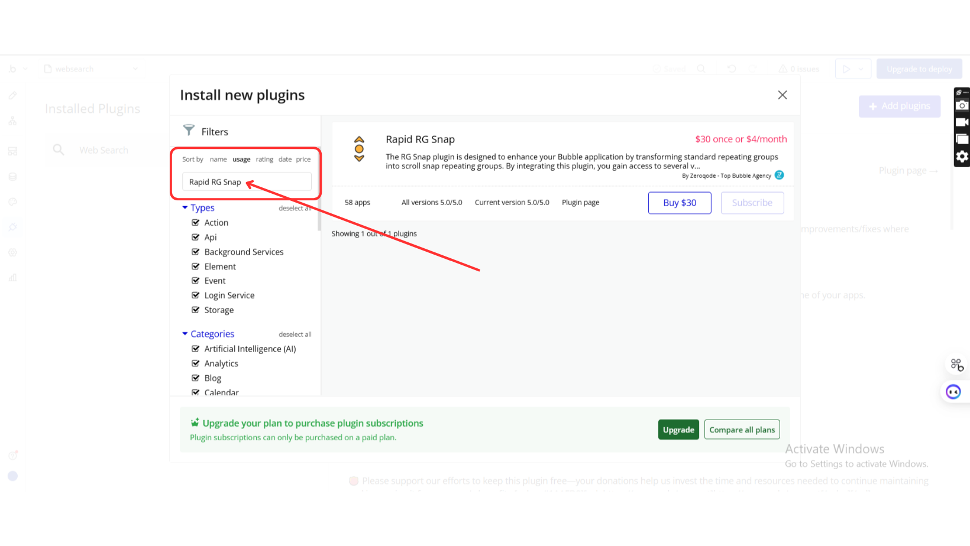Click the Zeroqode agency badge icon

pos(779,175)
